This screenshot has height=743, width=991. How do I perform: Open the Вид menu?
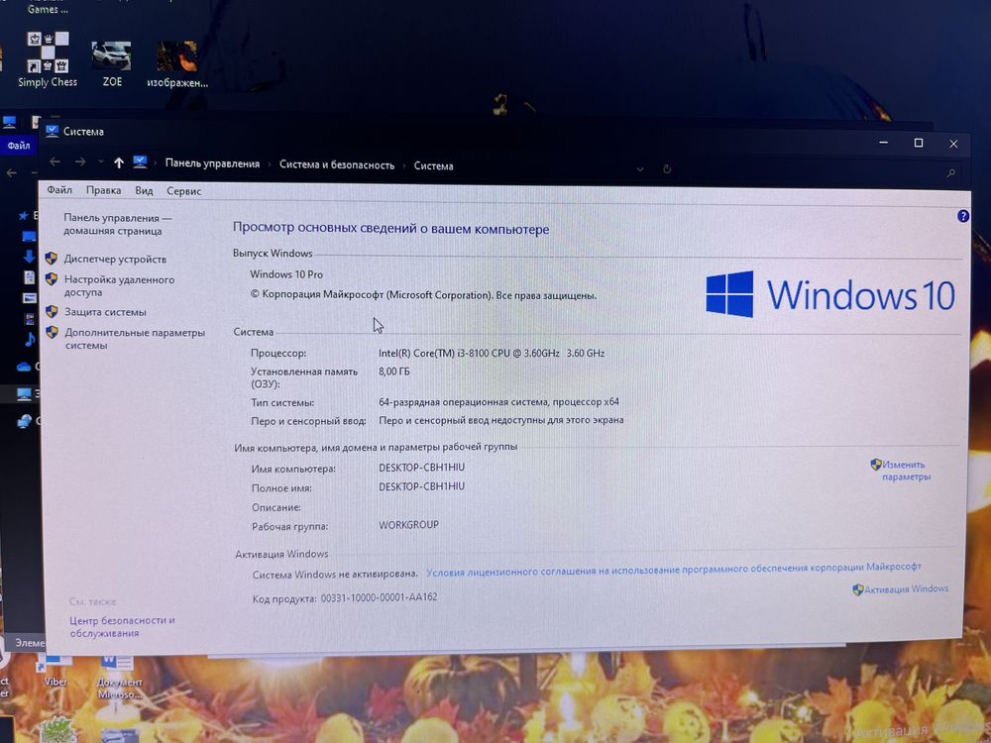(x=144, y=191)
